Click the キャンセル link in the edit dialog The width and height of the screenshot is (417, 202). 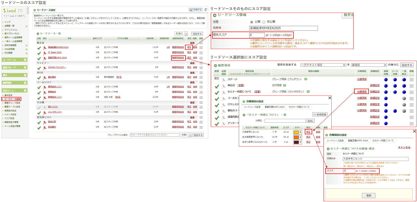click(404, 147)
